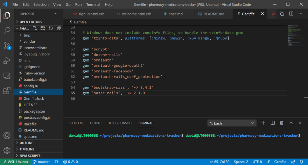
Task: Click Ln 65, Col 30 status item
Action: click(x=219, y=162)
